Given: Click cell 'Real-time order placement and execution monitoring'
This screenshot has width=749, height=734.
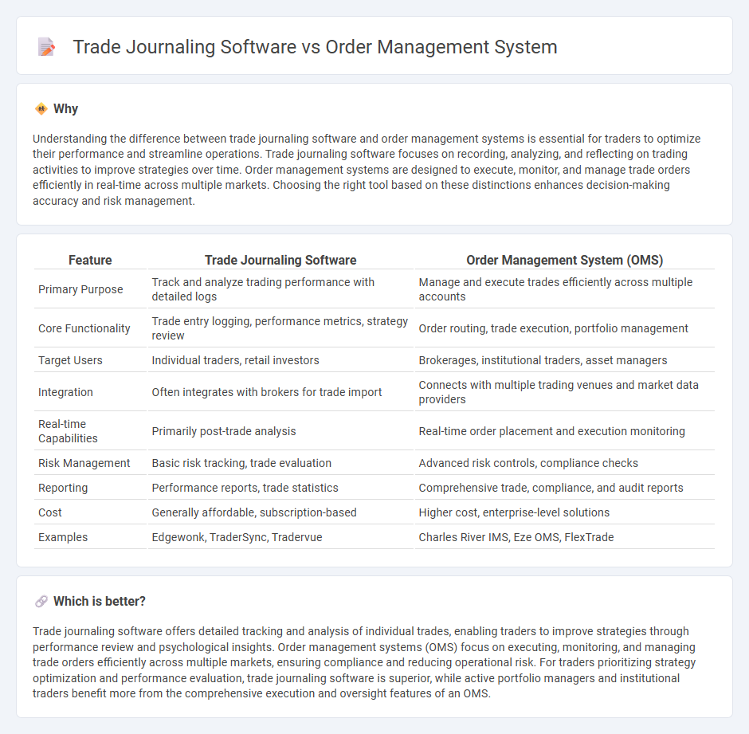Looking at the screenshot, I should pyautogui.click(x=565, y=431).
